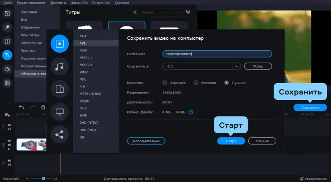Click the search magnifier icon in Титры

point(135,12)
